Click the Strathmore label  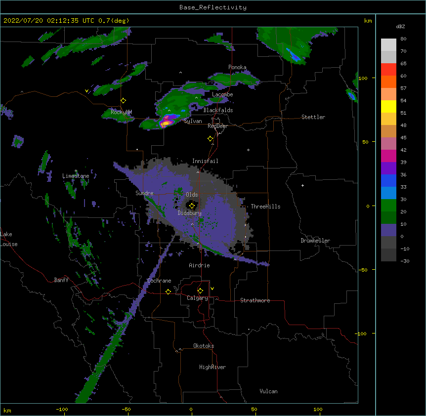pyautogui.click(x=255, y=300)
